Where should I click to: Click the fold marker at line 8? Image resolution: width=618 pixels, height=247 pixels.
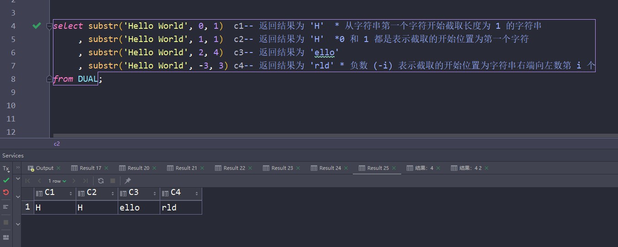pos(49,79)
